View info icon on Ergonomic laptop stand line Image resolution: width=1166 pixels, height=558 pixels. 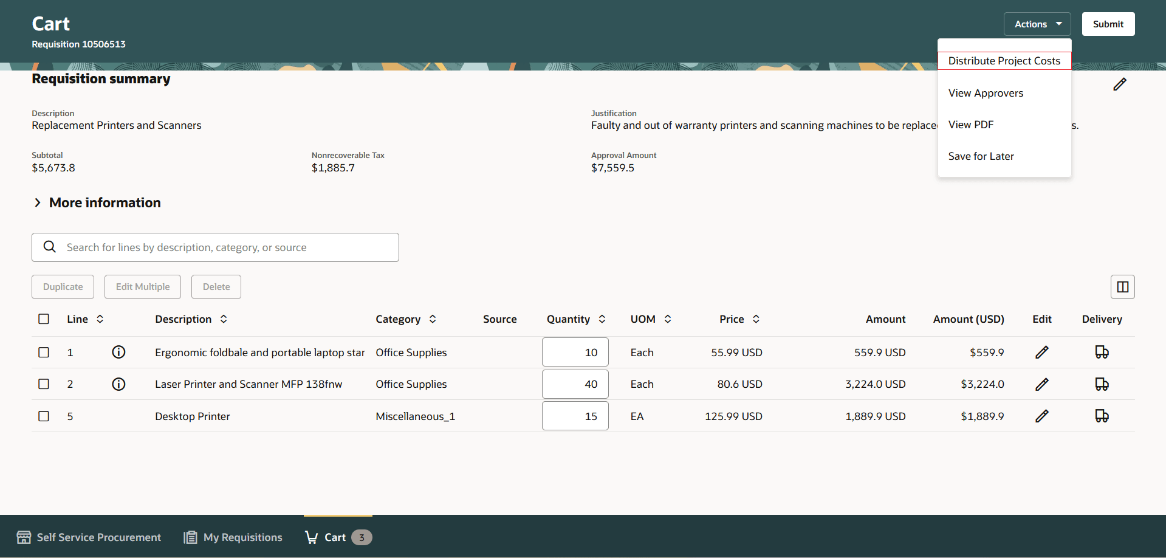118,352
